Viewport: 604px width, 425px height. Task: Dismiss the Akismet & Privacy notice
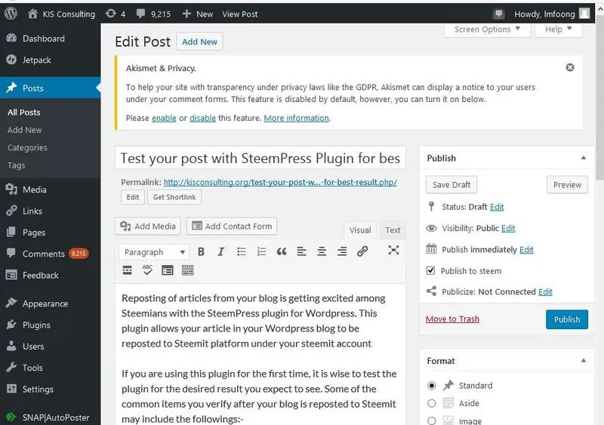tap(570, 67)
